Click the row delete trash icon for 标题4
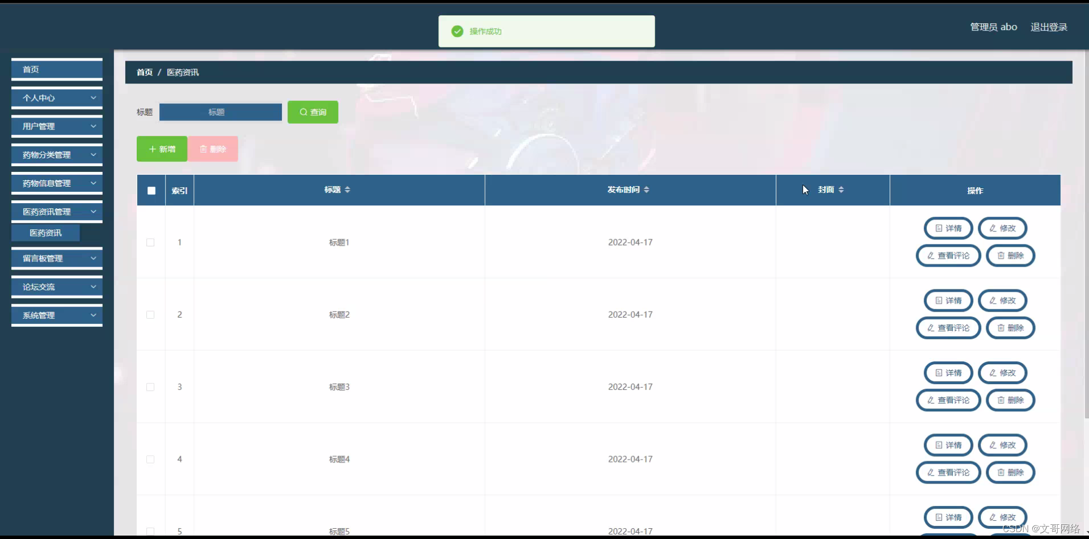 coord(1001,472)
